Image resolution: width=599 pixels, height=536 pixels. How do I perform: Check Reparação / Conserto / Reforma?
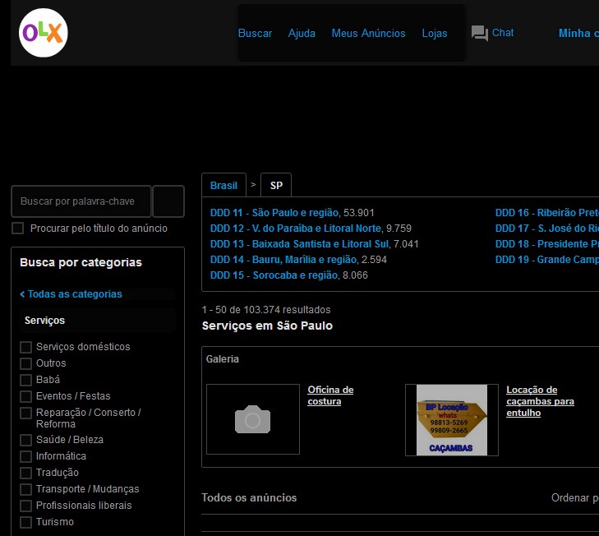coord(25,413)
